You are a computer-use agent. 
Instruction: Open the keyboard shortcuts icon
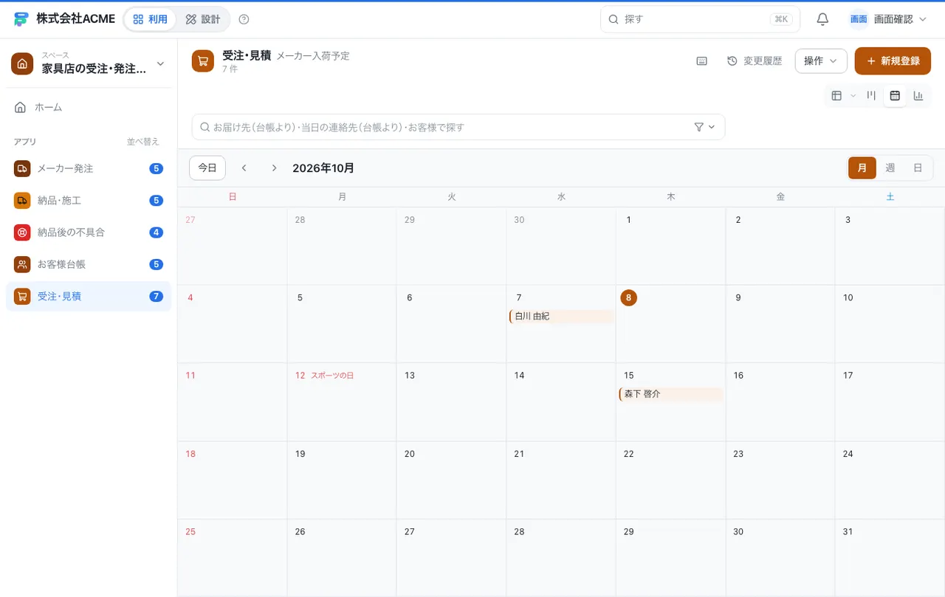(x=701, y=61)
